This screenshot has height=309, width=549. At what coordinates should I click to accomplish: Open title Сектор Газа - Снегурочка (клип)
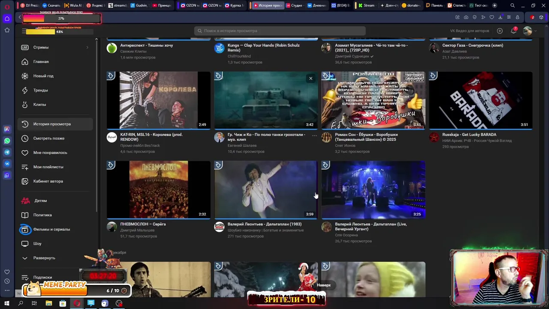tap(473, 45)
